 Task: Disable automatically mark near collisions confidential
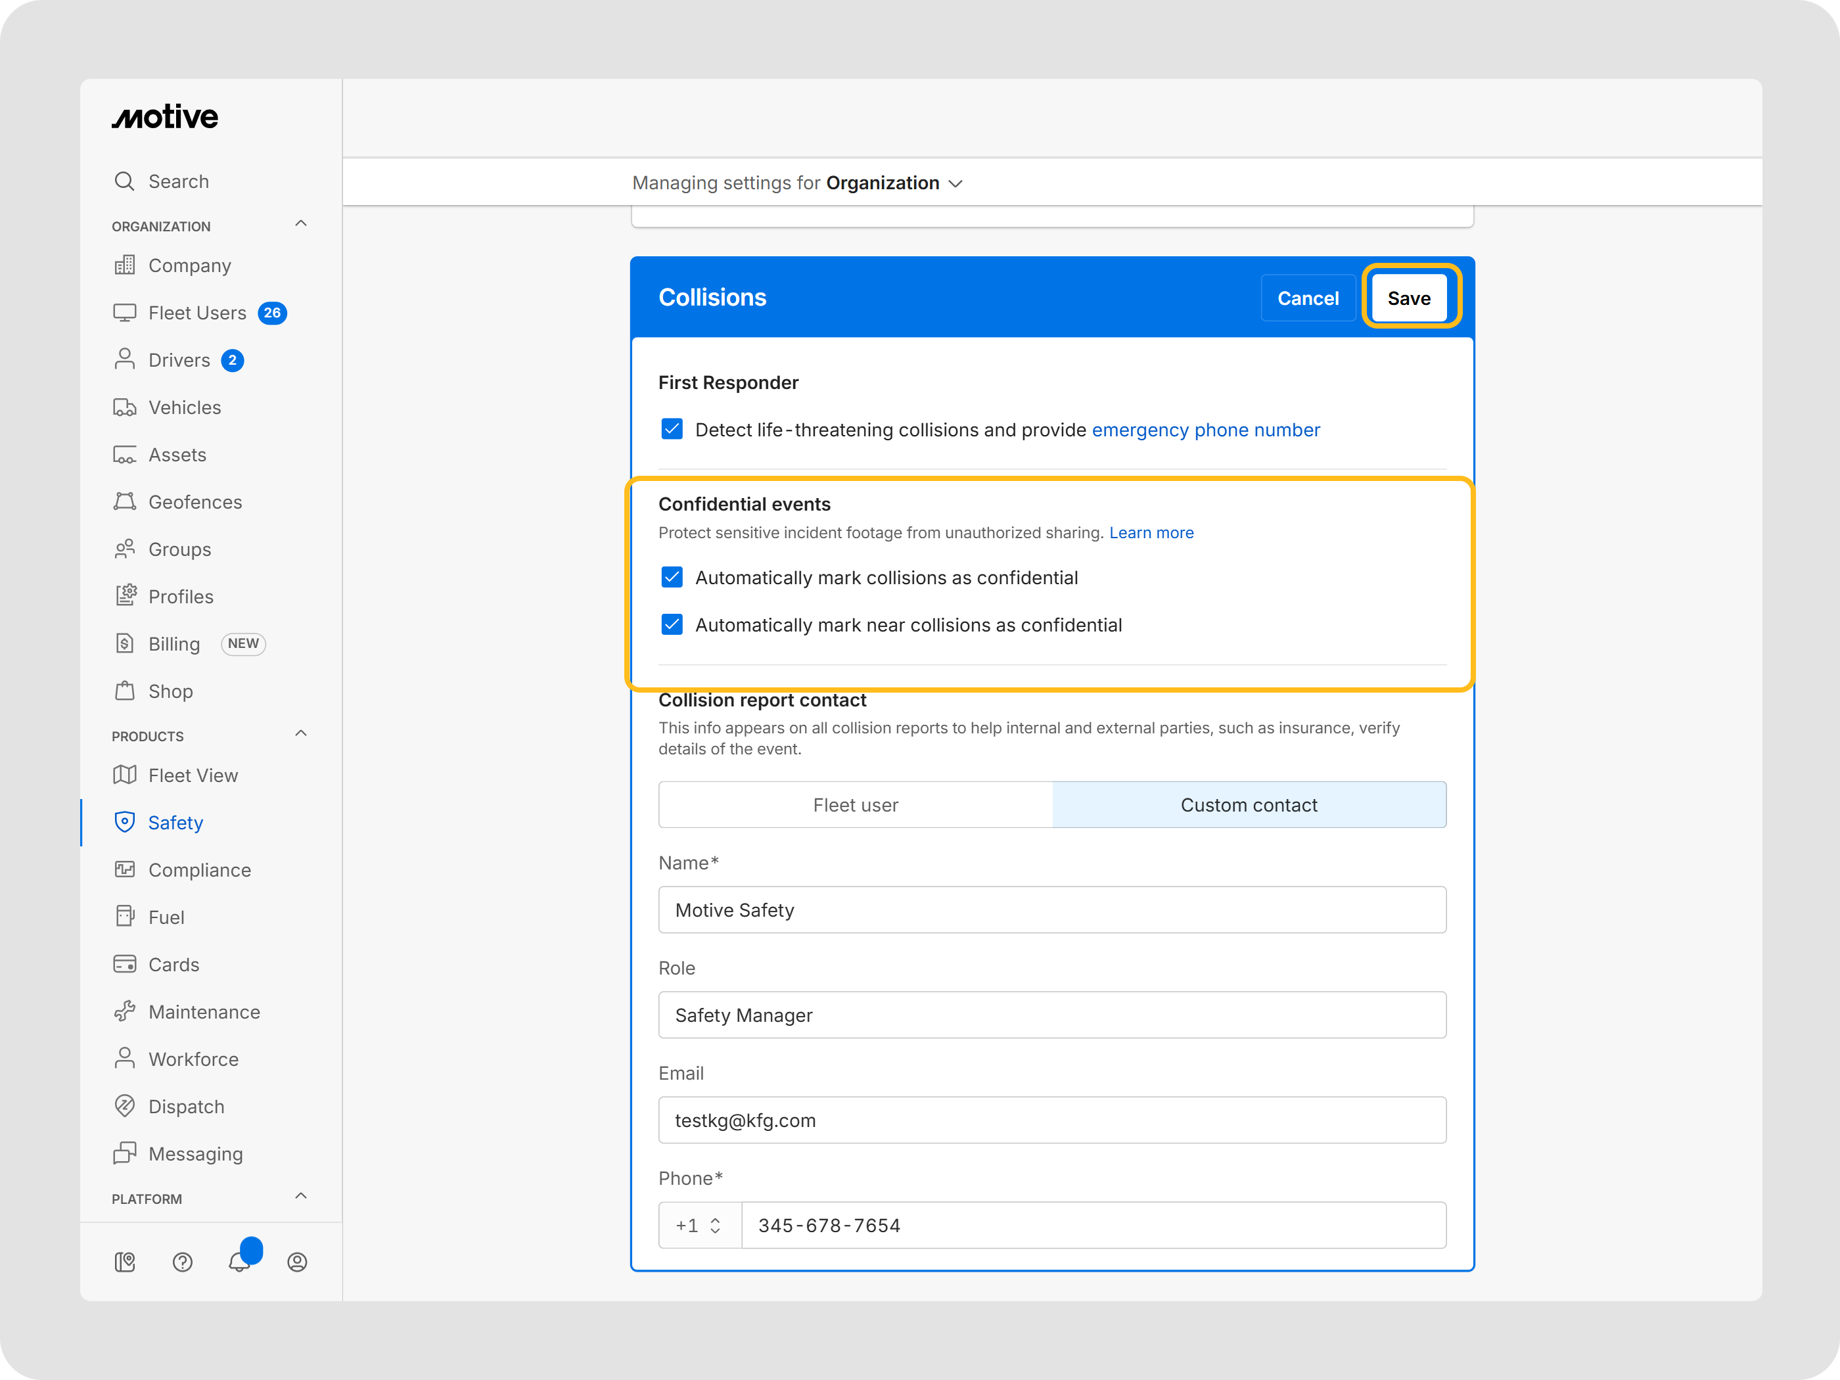tap(672, 625)
